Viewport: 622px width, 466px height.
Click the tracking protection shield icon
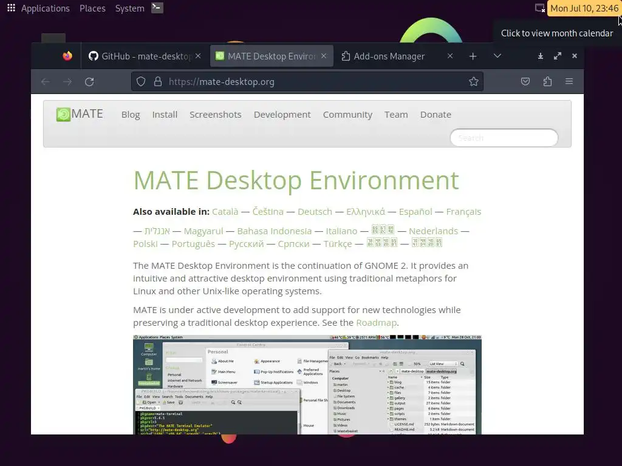click(141, 82)
